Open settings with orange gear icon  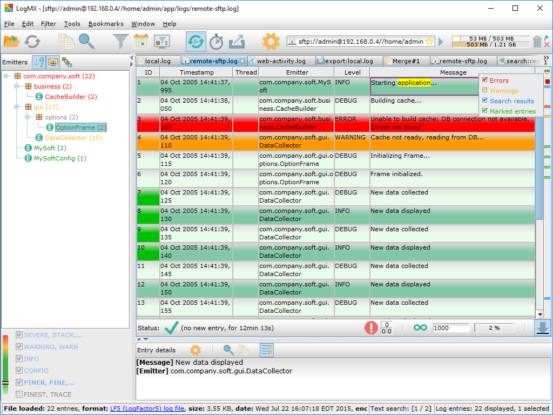(x=271, y=42)
